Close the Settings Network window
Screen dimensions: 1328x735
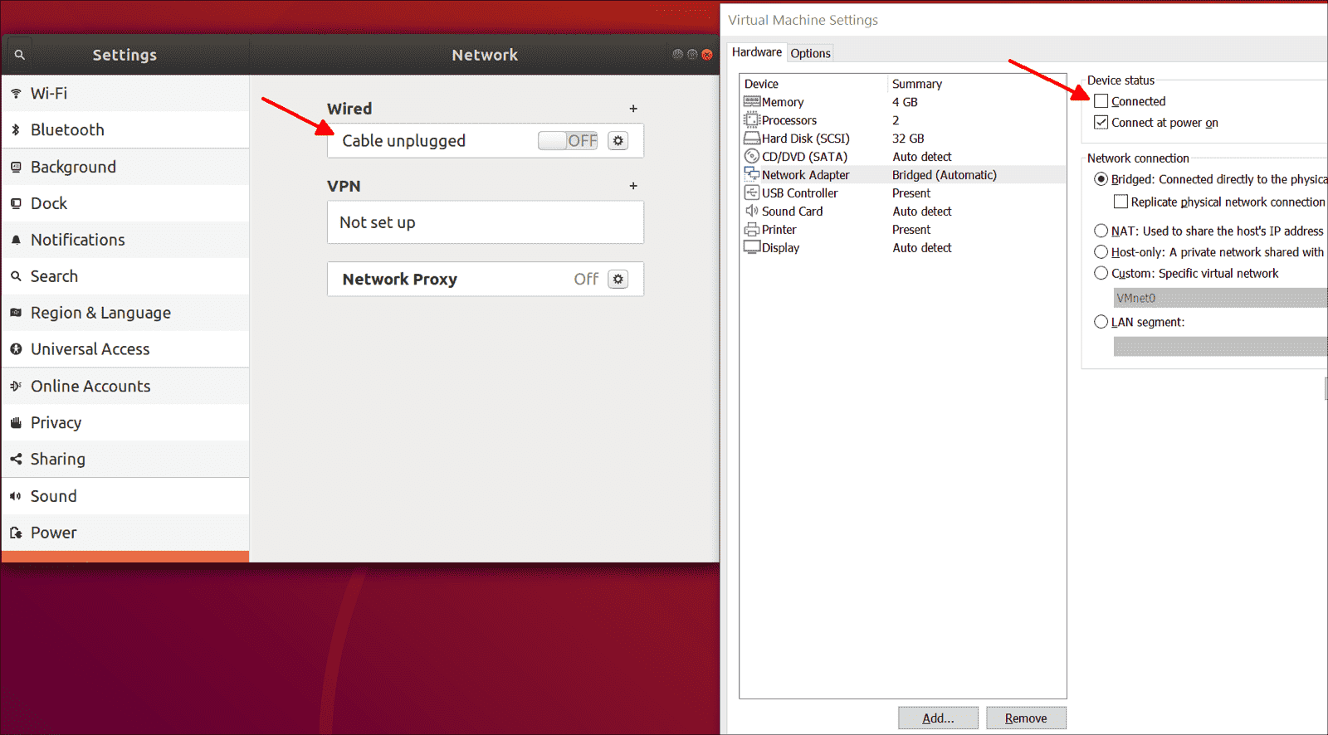[x=707, y=55]
